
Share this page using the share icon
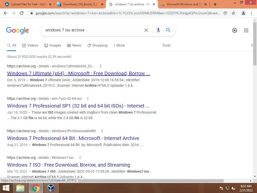click(225, 13)
